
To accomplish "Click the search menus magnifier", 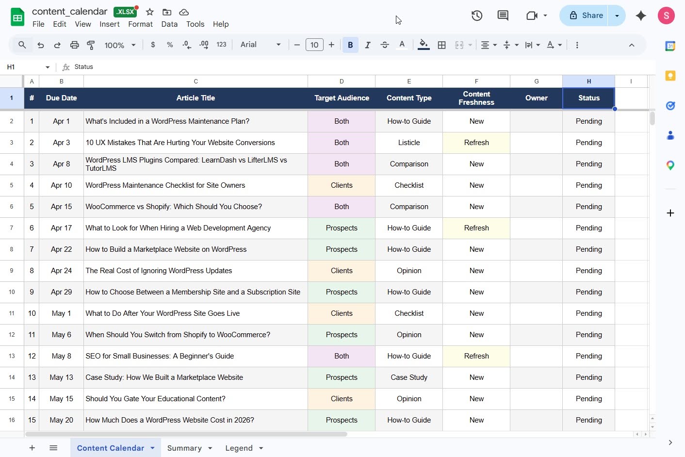I will pos(22,45).
